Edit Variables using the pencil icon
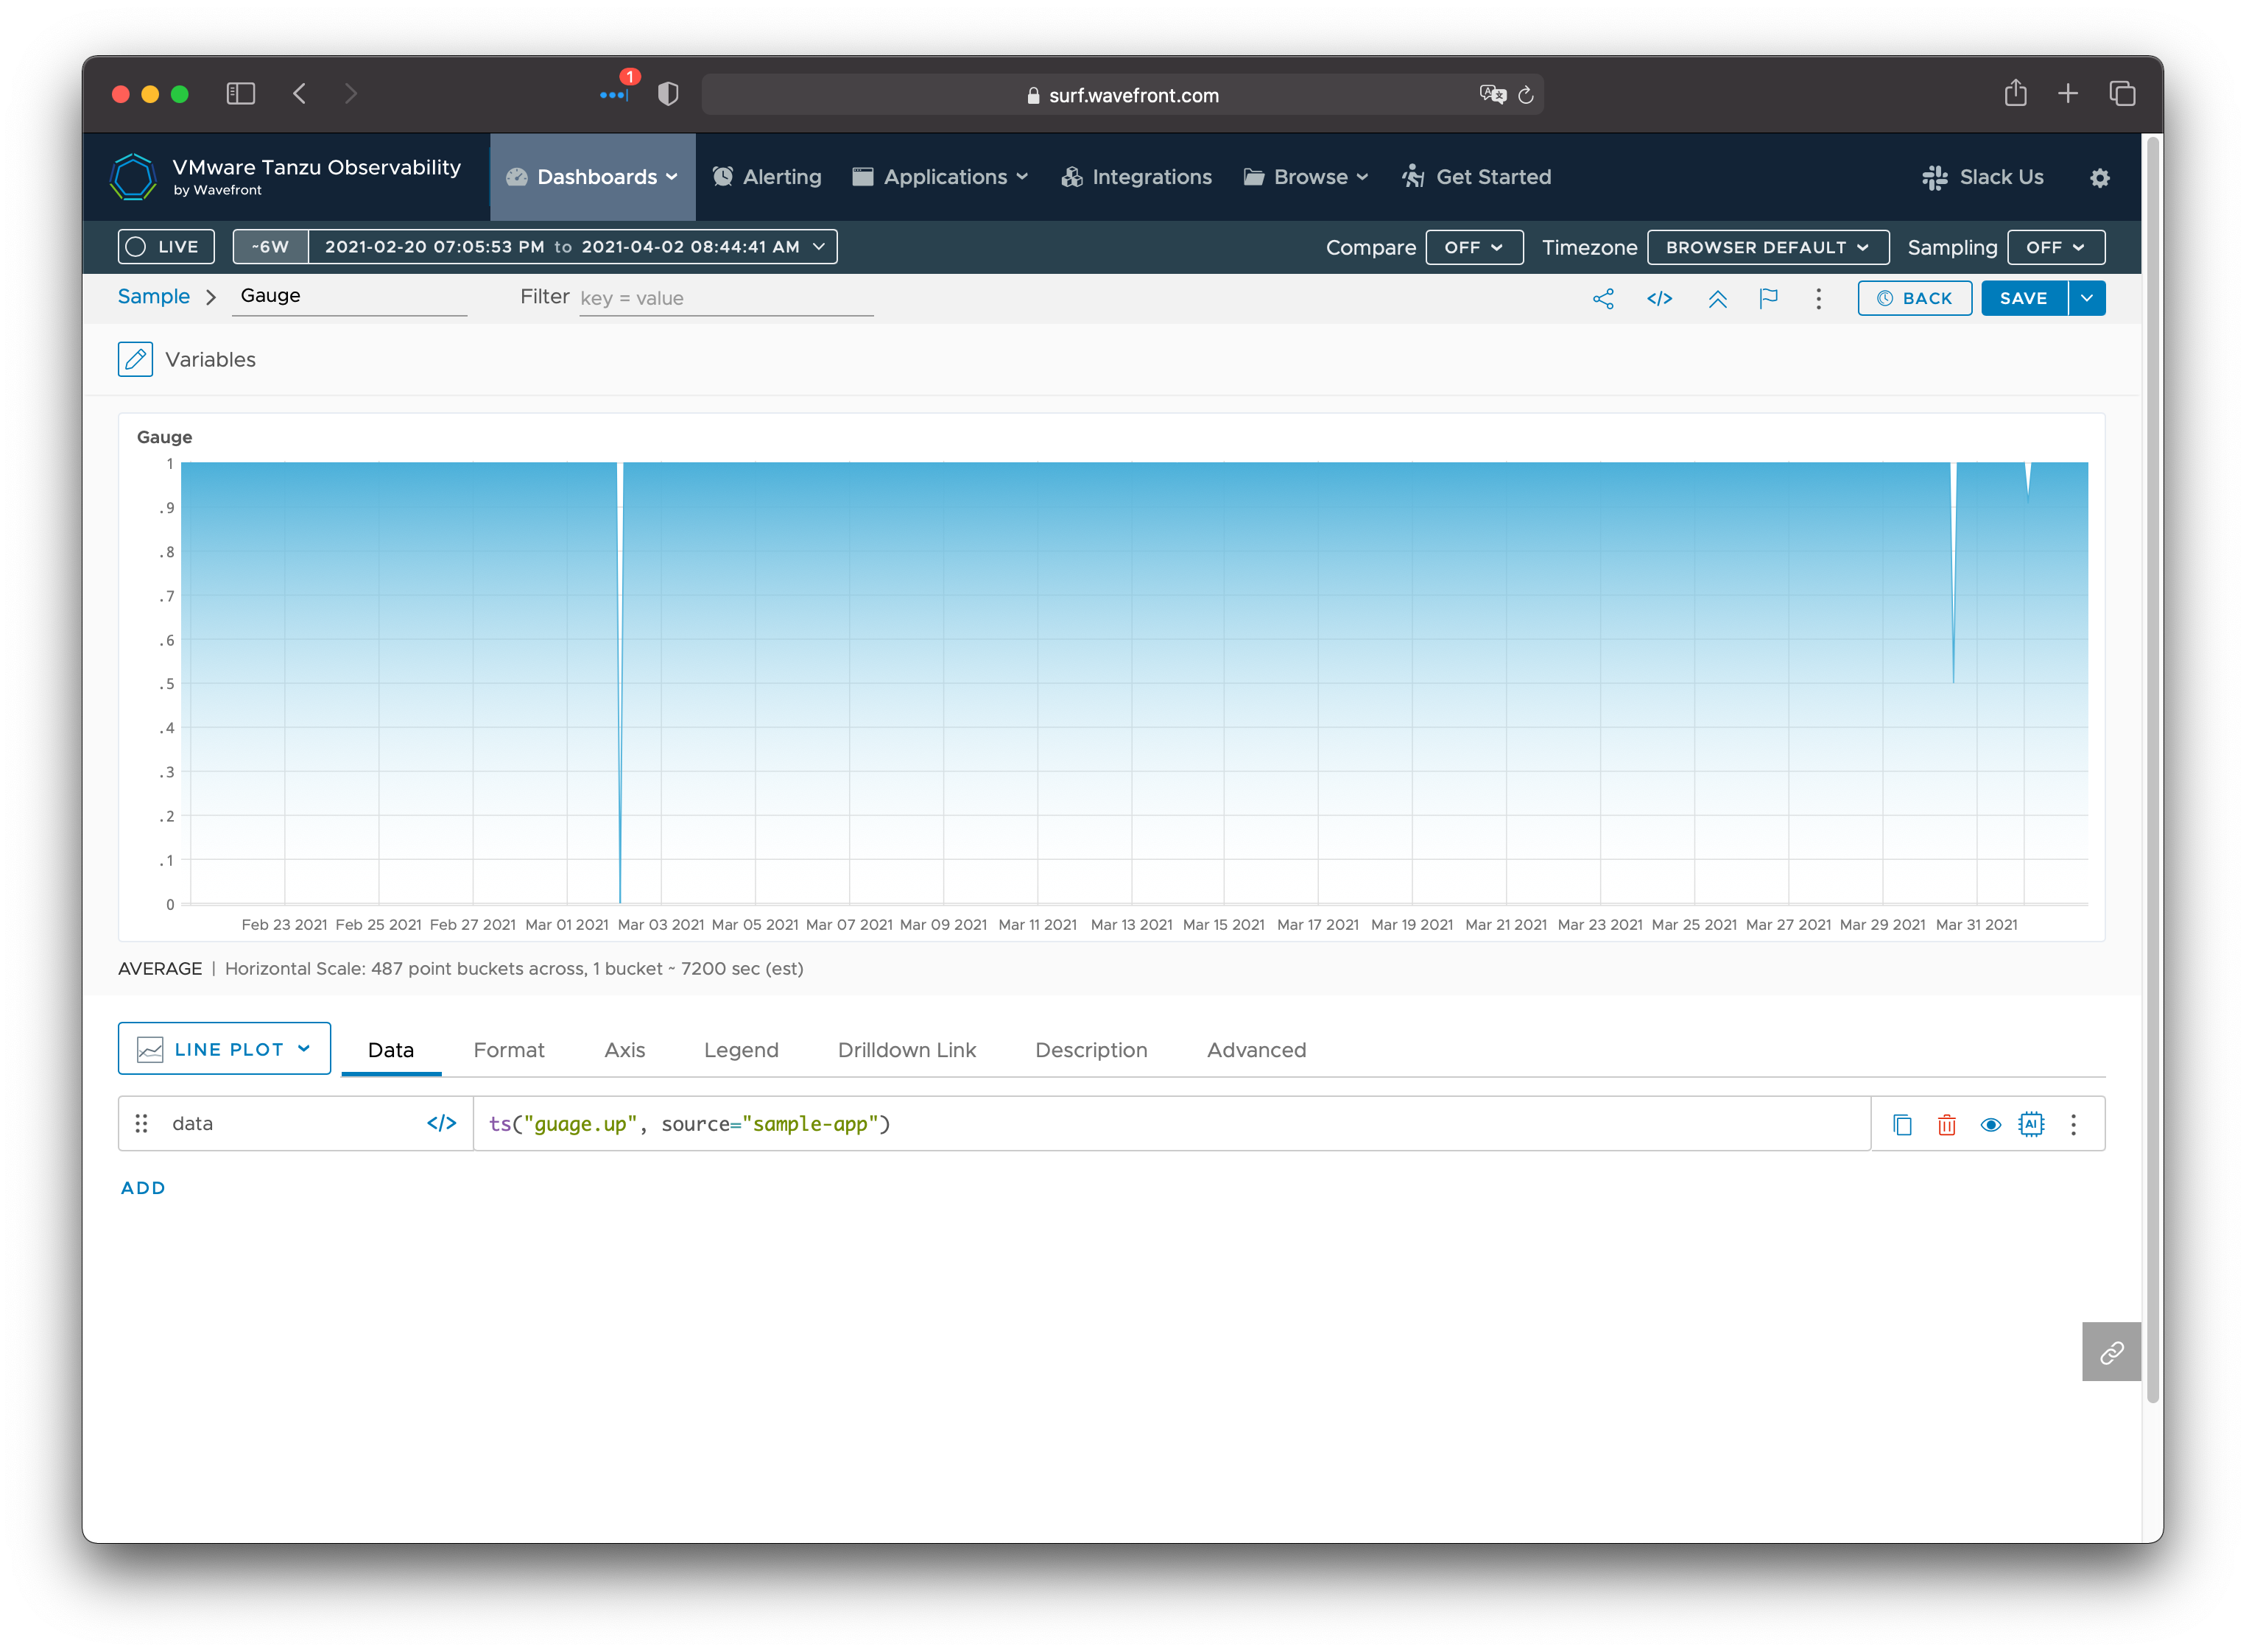 (x=135, y=359)
